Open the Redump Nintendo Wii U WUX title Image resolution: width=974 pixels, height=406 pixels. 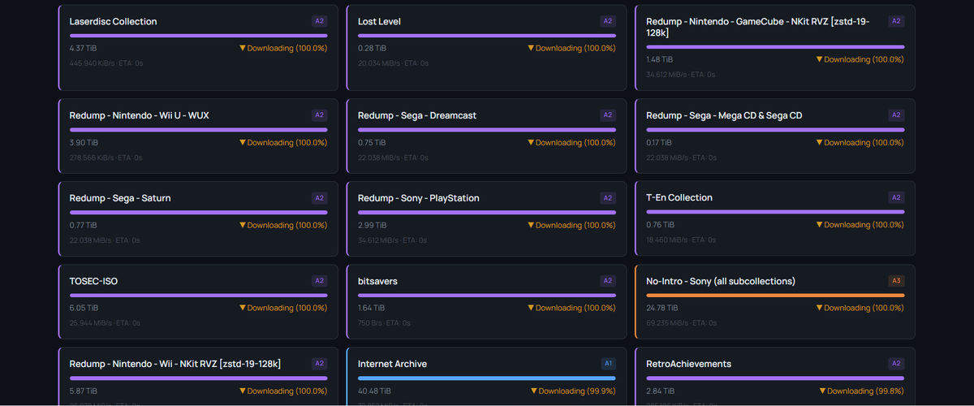140,115
